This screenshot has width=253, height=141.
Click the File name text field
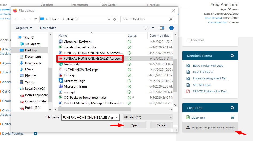88,118
